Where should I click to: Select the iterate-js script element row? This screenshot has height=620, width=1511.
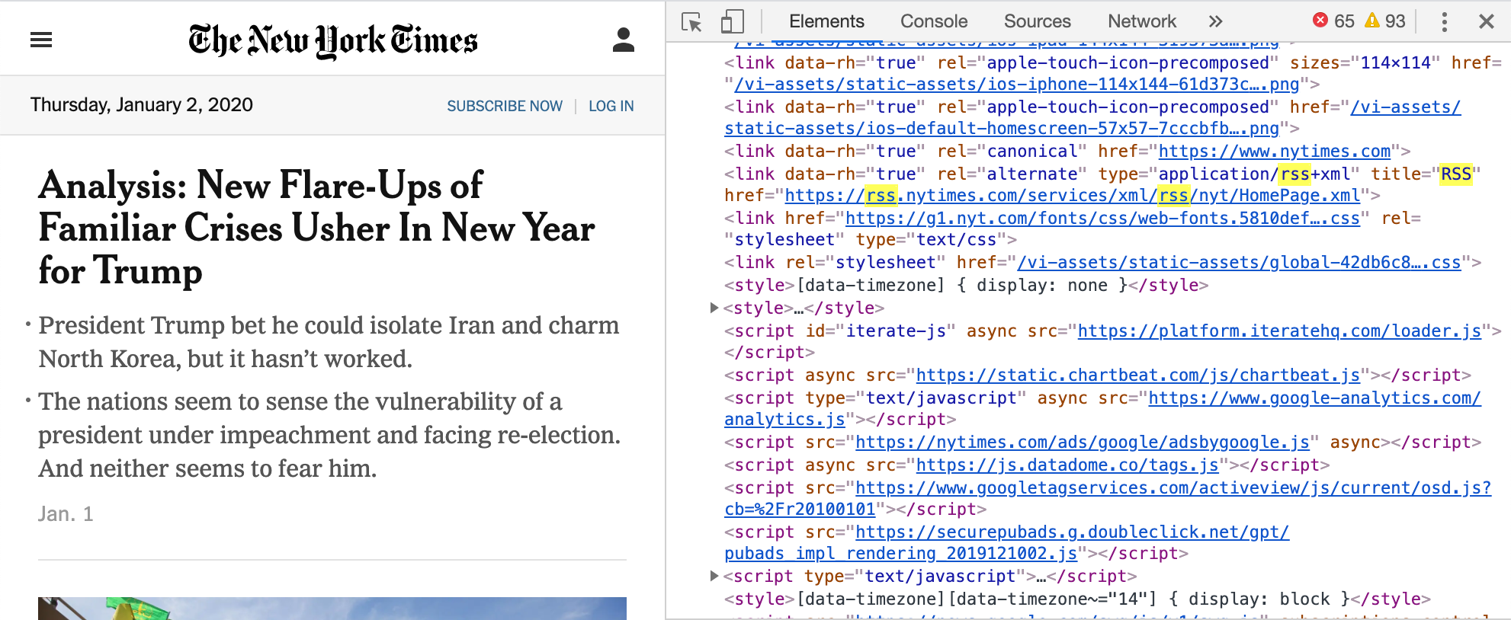tap(1112, 341)
